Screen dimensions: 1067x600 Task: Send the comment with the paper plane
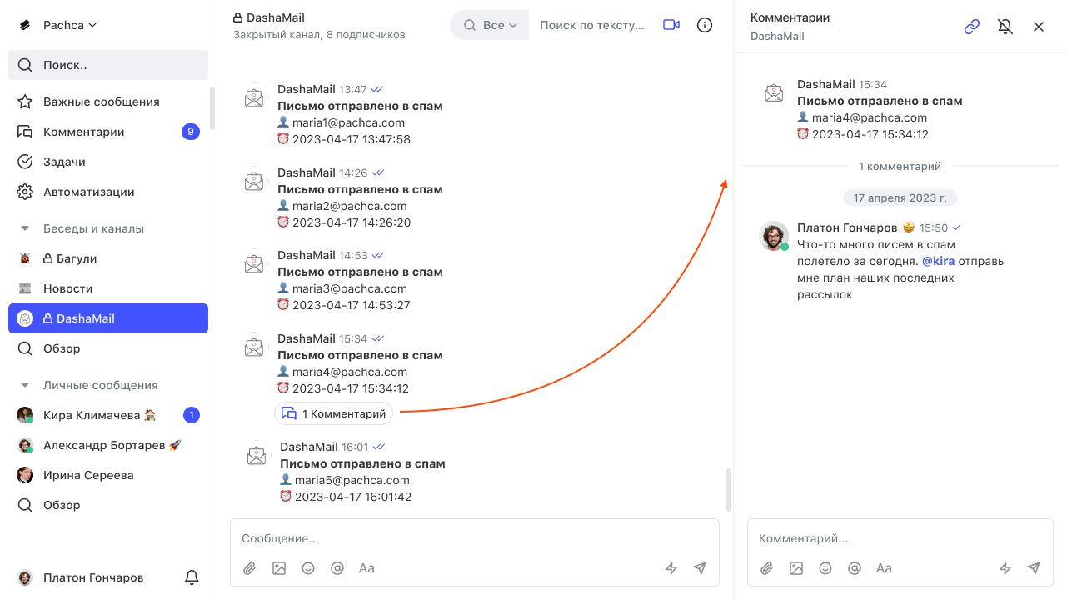(x=1034, y=568)
